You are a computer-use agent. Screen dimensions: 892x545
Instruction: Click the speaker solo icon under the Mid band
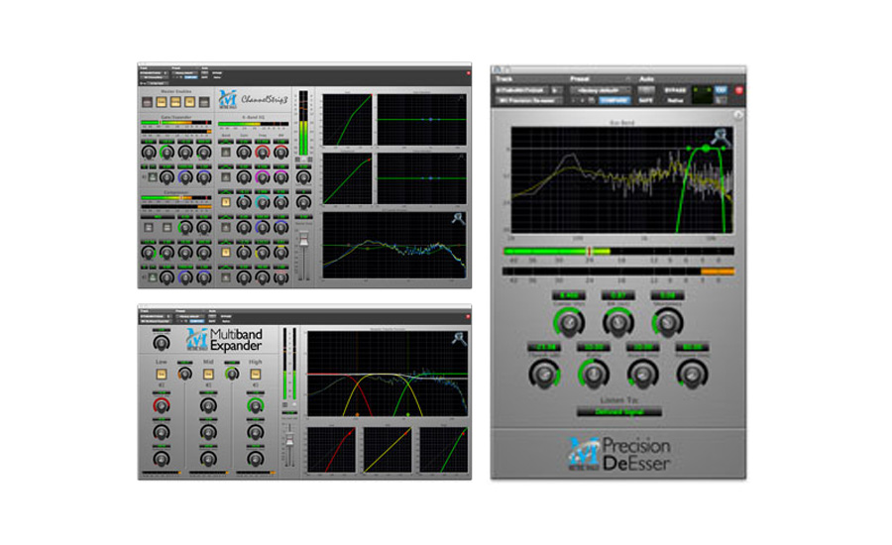[208, 385]
